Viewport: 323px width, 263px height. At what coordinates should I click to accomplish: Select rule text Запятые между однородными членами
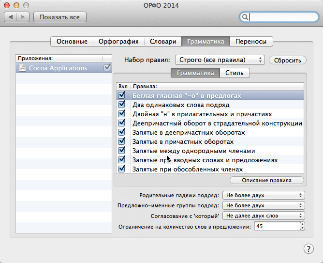coord(193,151)
